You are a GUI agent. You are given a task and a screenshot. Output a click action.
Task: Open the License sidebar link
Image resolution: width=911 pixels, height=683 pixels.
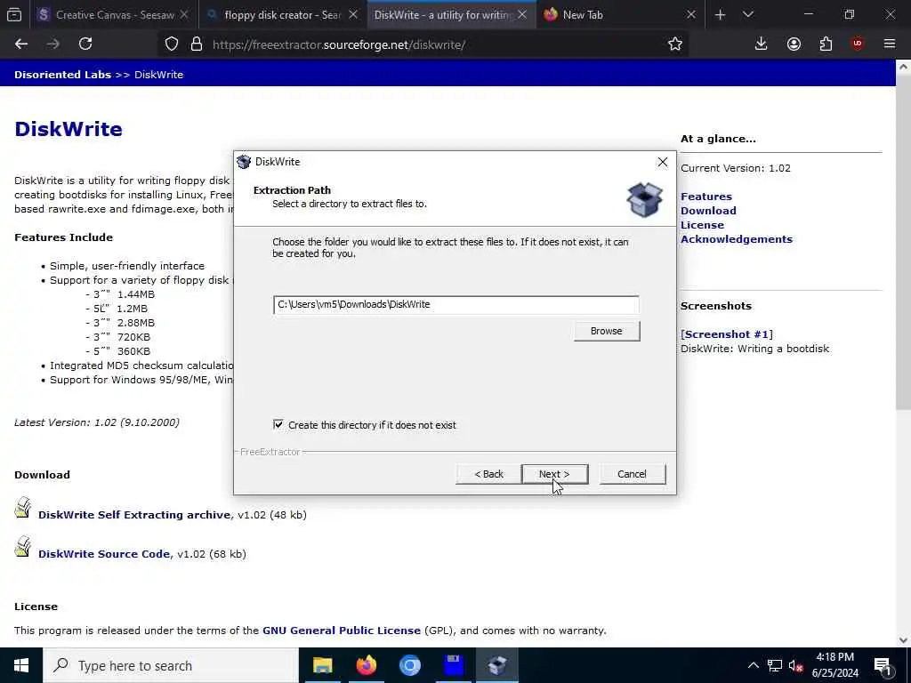click(x=702, y=225)
